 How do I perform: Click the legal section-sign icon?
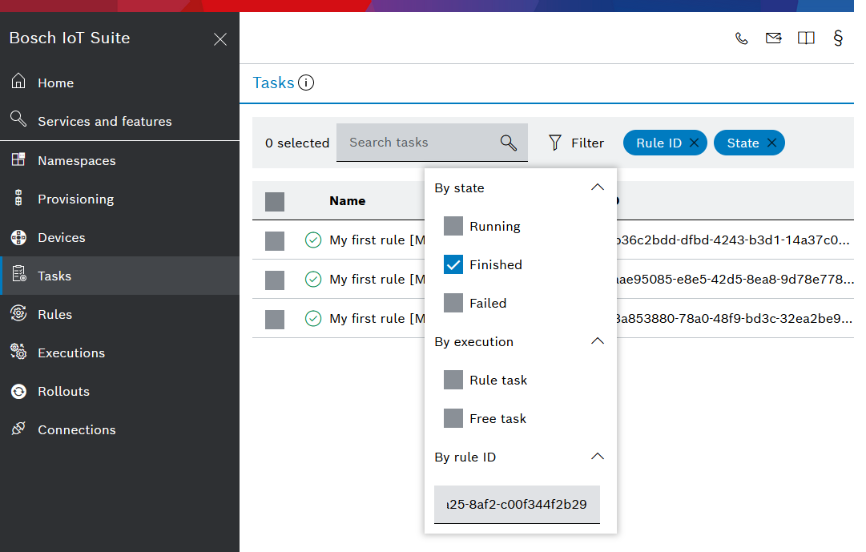[837, 38]
